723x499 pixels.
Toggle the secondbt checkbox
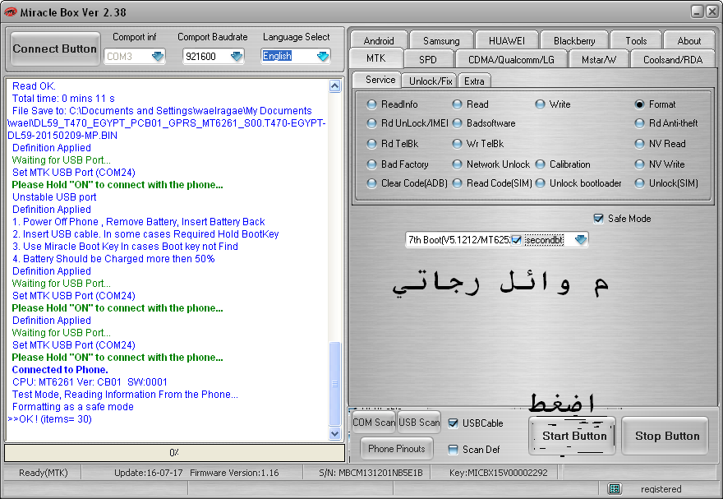coord(517,240)
